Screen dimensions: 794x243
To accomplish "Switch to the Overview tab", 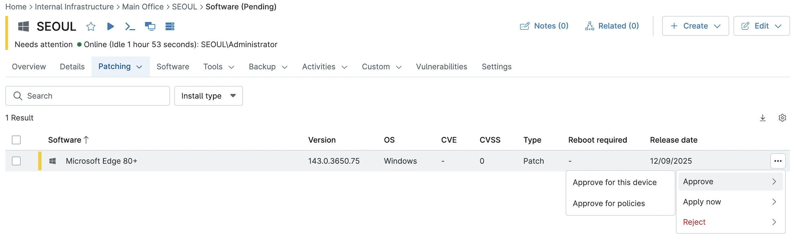I will pos(29,67).
